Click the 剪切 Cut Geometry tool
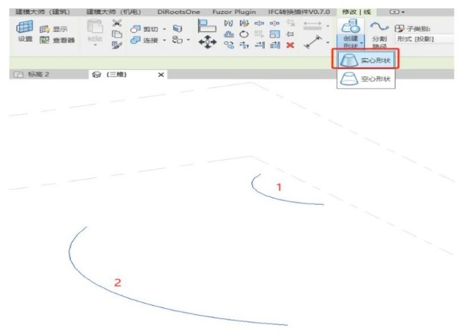 click(144, 29)
